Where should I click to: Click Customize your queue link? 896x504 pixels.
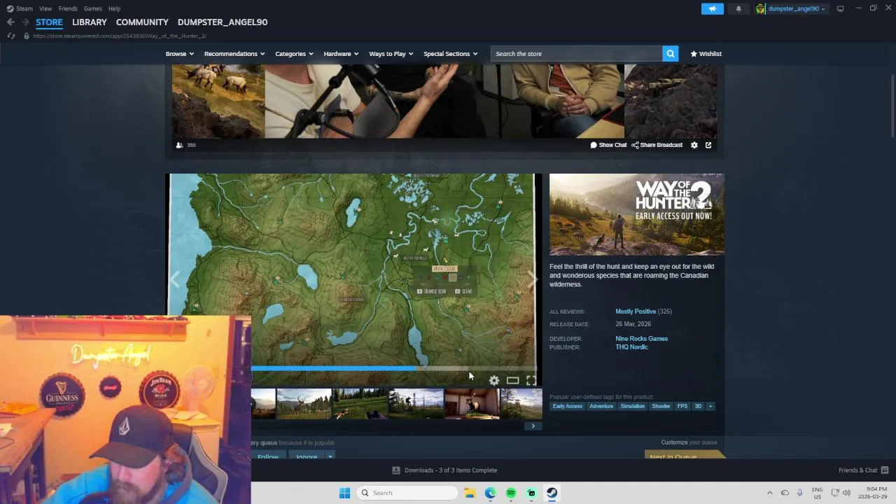[x=689, y=442]
